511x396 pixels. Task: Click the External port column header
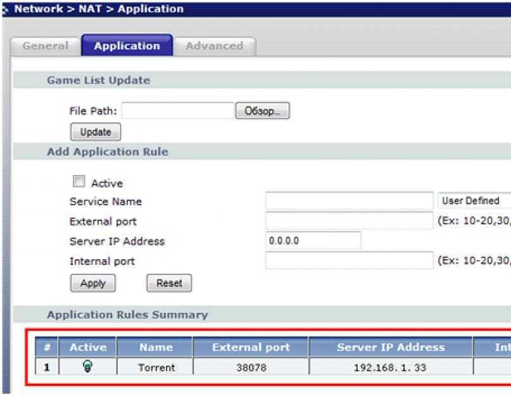click(x=251, y=347)
